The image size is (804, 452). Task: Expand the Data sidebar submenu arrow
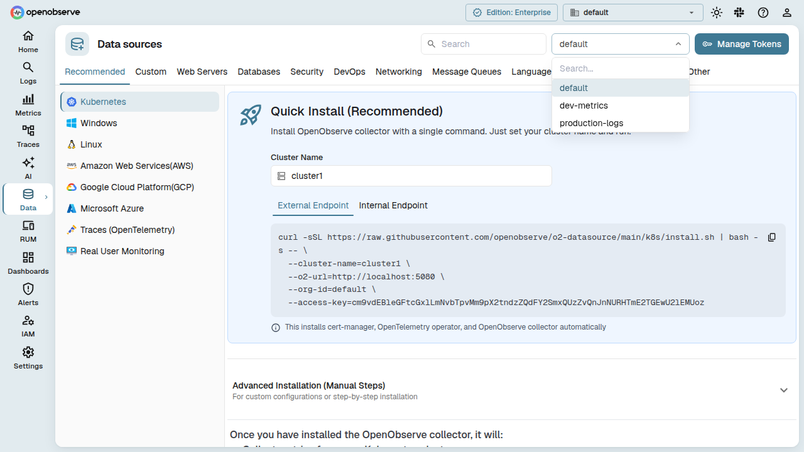[46, 197]
